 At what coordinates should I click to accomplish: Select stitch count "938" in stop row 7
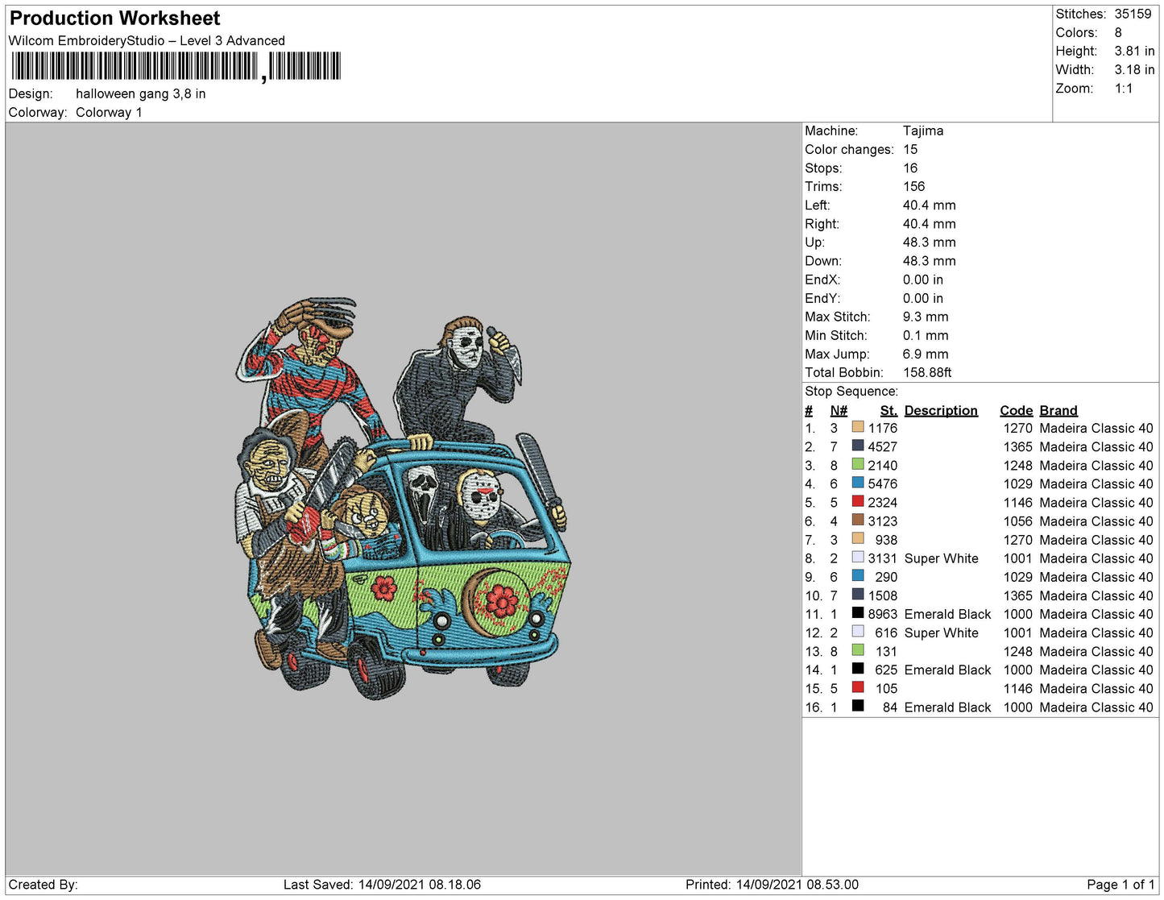[886, 540]
